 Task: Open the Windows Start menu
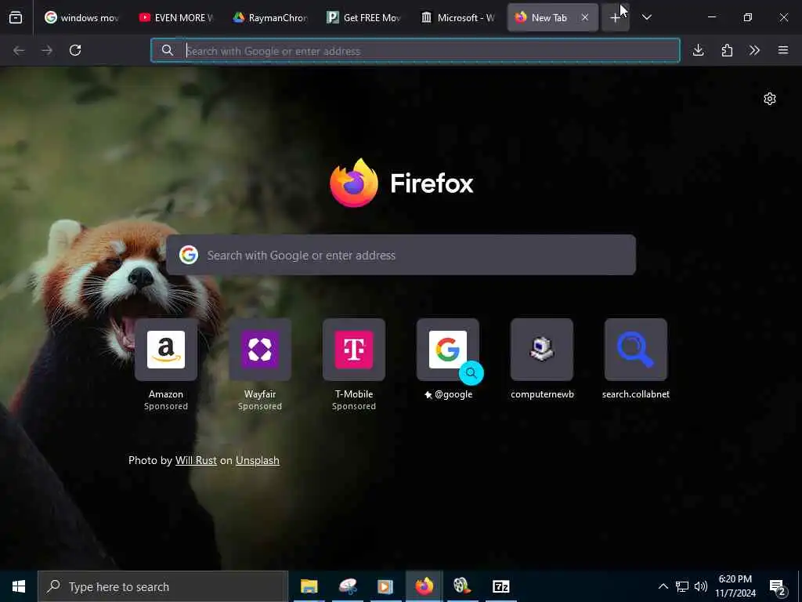pyautogui.click(x=19, y=586)
